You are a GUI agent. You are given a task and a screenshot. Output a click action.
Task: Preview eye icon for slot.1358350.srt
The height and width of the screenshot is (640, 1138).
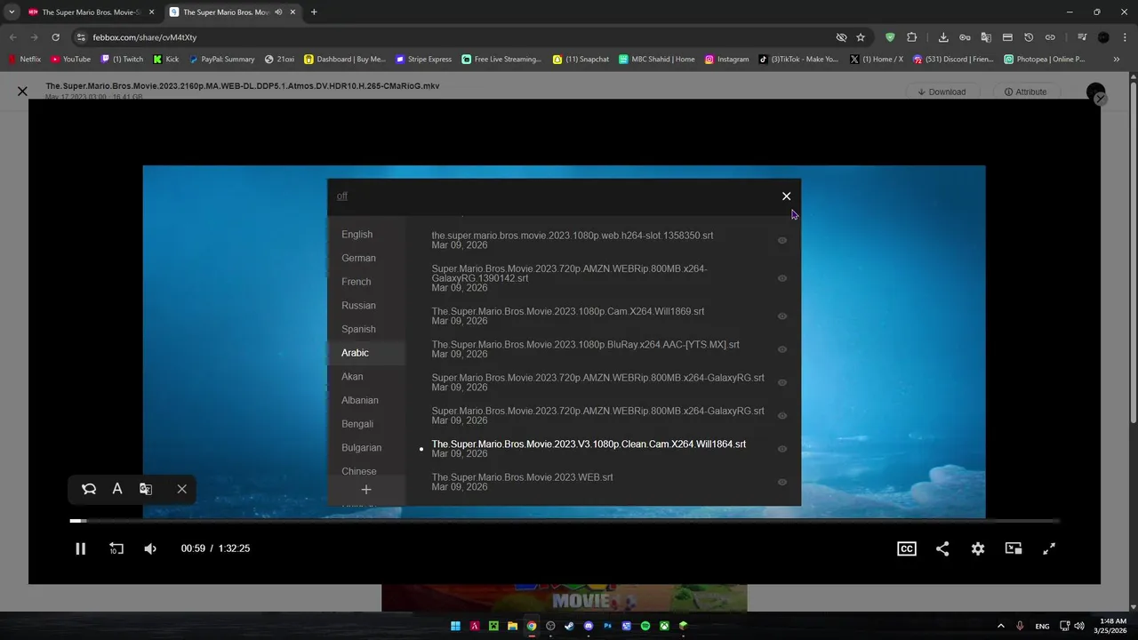point(782,240)
